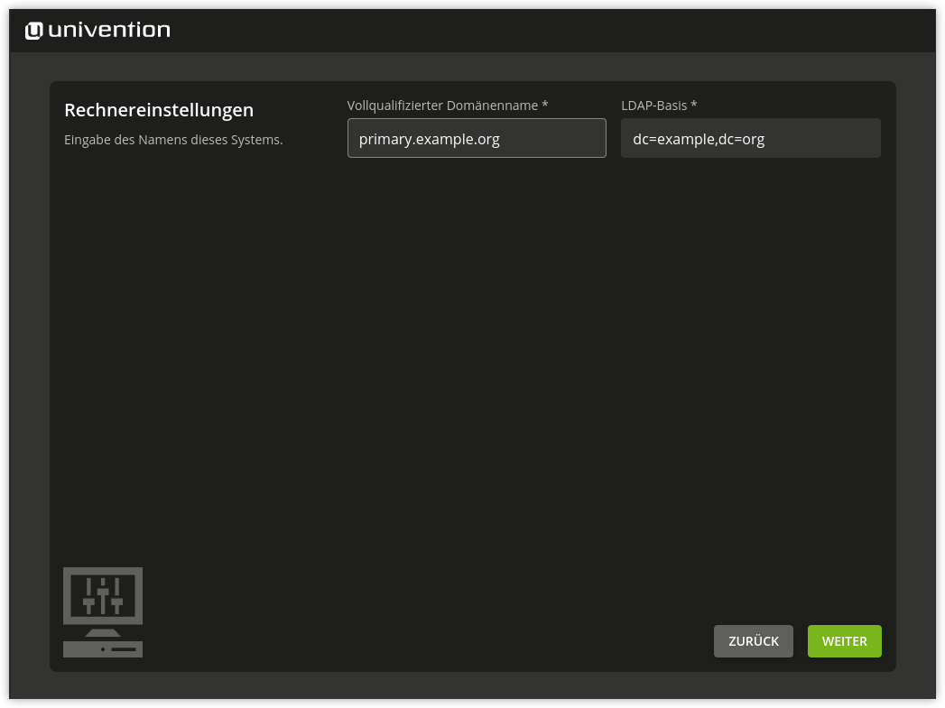Click the LDAP-Basis label
This screenshot has height=708, width=945.
[x=653, y=105]
